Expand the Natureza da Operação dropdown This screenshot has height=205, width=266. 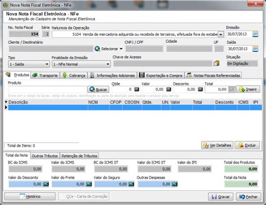click(221, 35)
